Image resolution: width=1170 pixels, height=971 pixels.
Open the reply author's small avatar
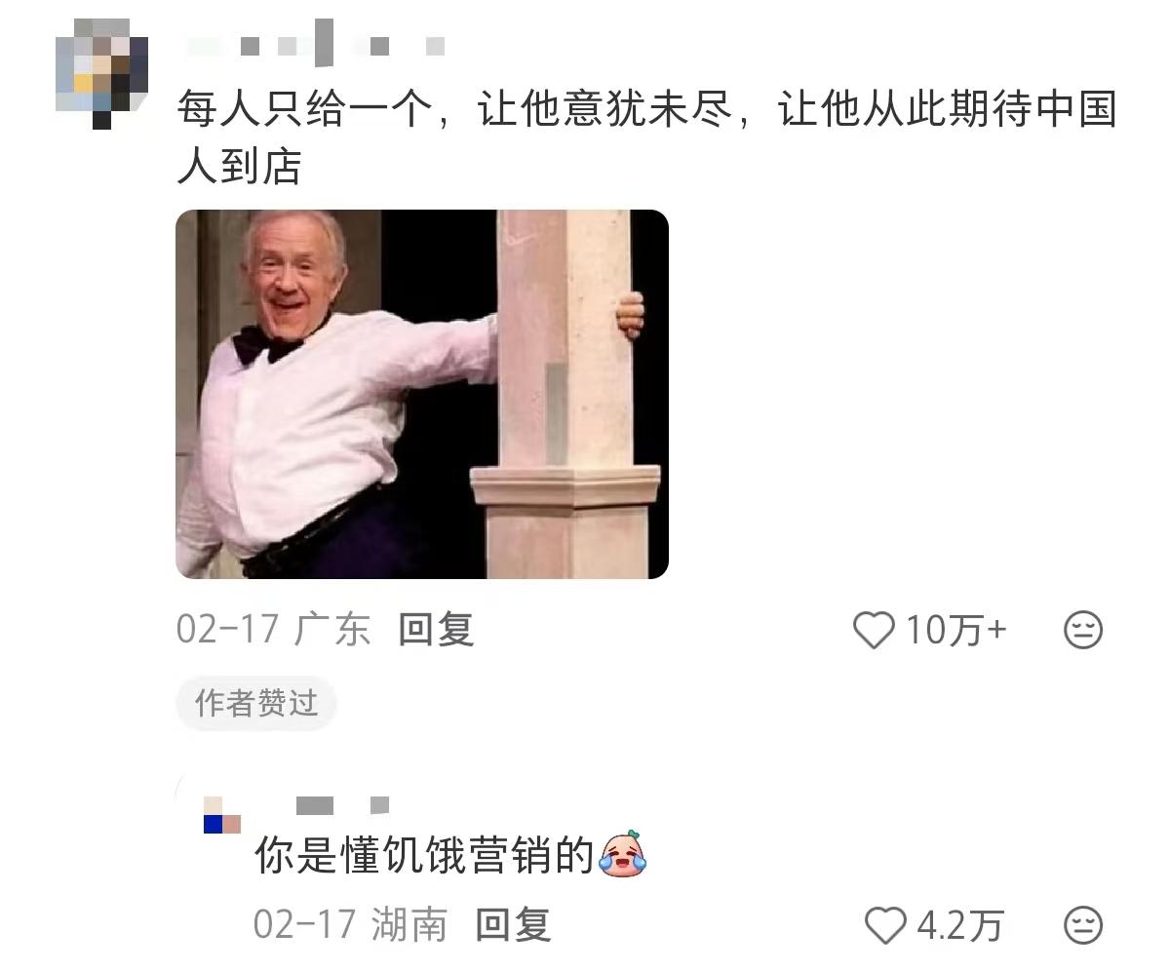pyautogui.click(x=222, y=815)
